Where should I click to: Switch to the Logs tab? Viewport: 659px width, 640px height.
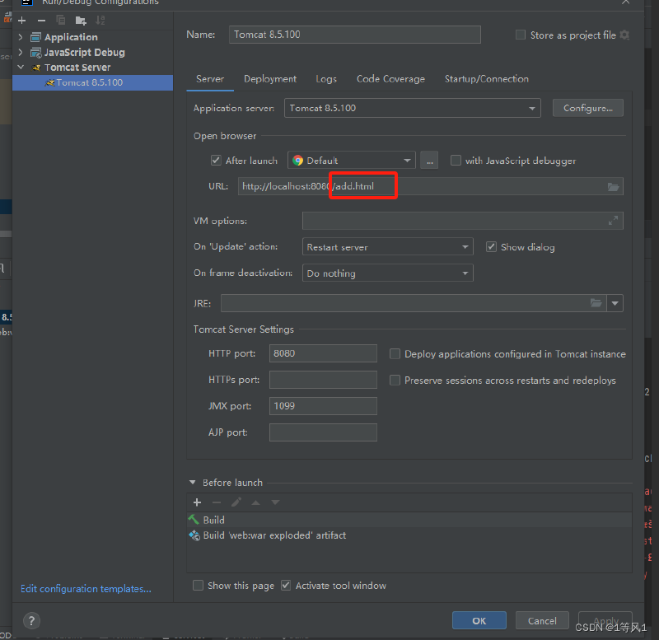(x=326, y=79)
